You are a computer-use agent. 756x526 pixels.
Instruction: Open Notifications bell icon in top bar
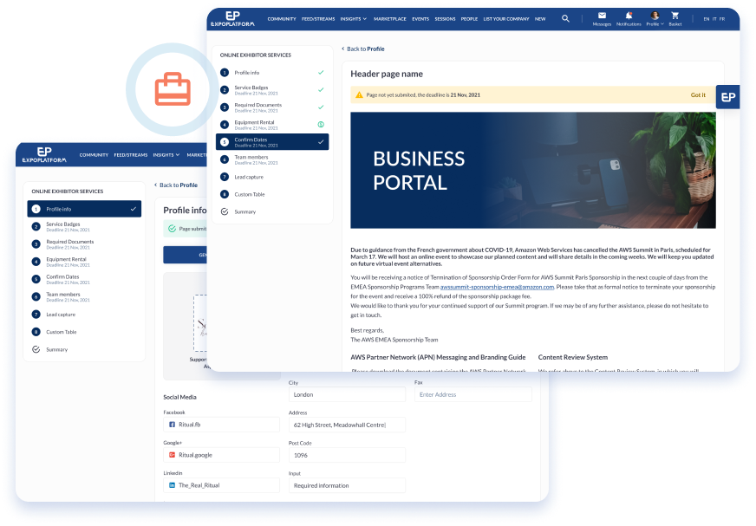click(x=629, y=16)
